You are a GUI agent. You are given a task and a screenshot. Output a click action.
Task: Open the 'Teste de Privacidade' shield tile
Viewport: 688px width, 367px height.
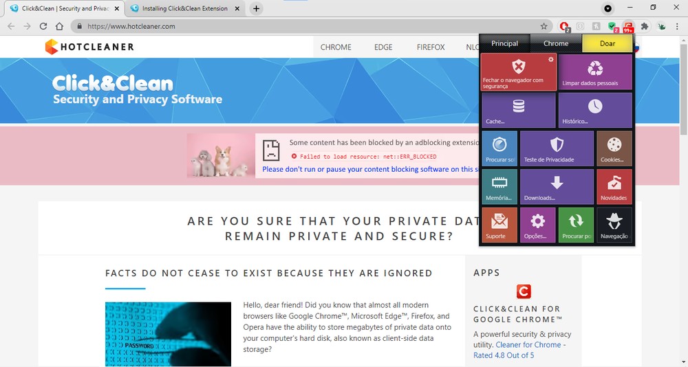(x=557, y=148)
